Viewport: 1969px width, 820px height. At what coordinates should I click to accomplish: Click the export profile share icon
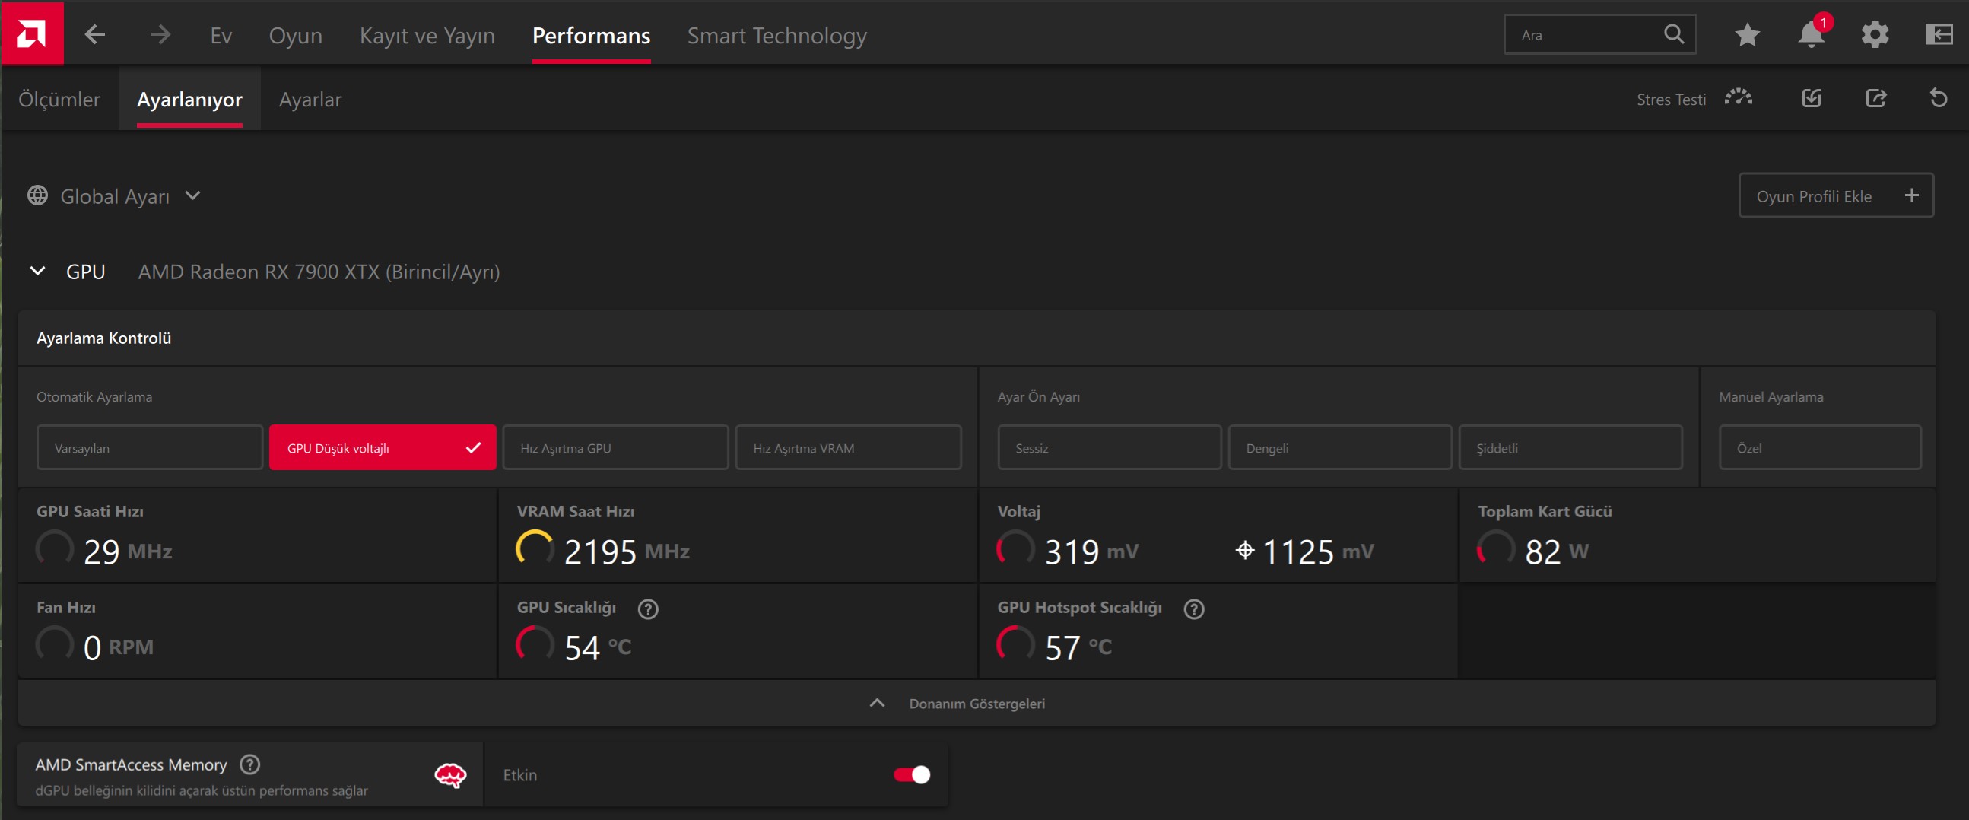click(x=1875, y=98)
